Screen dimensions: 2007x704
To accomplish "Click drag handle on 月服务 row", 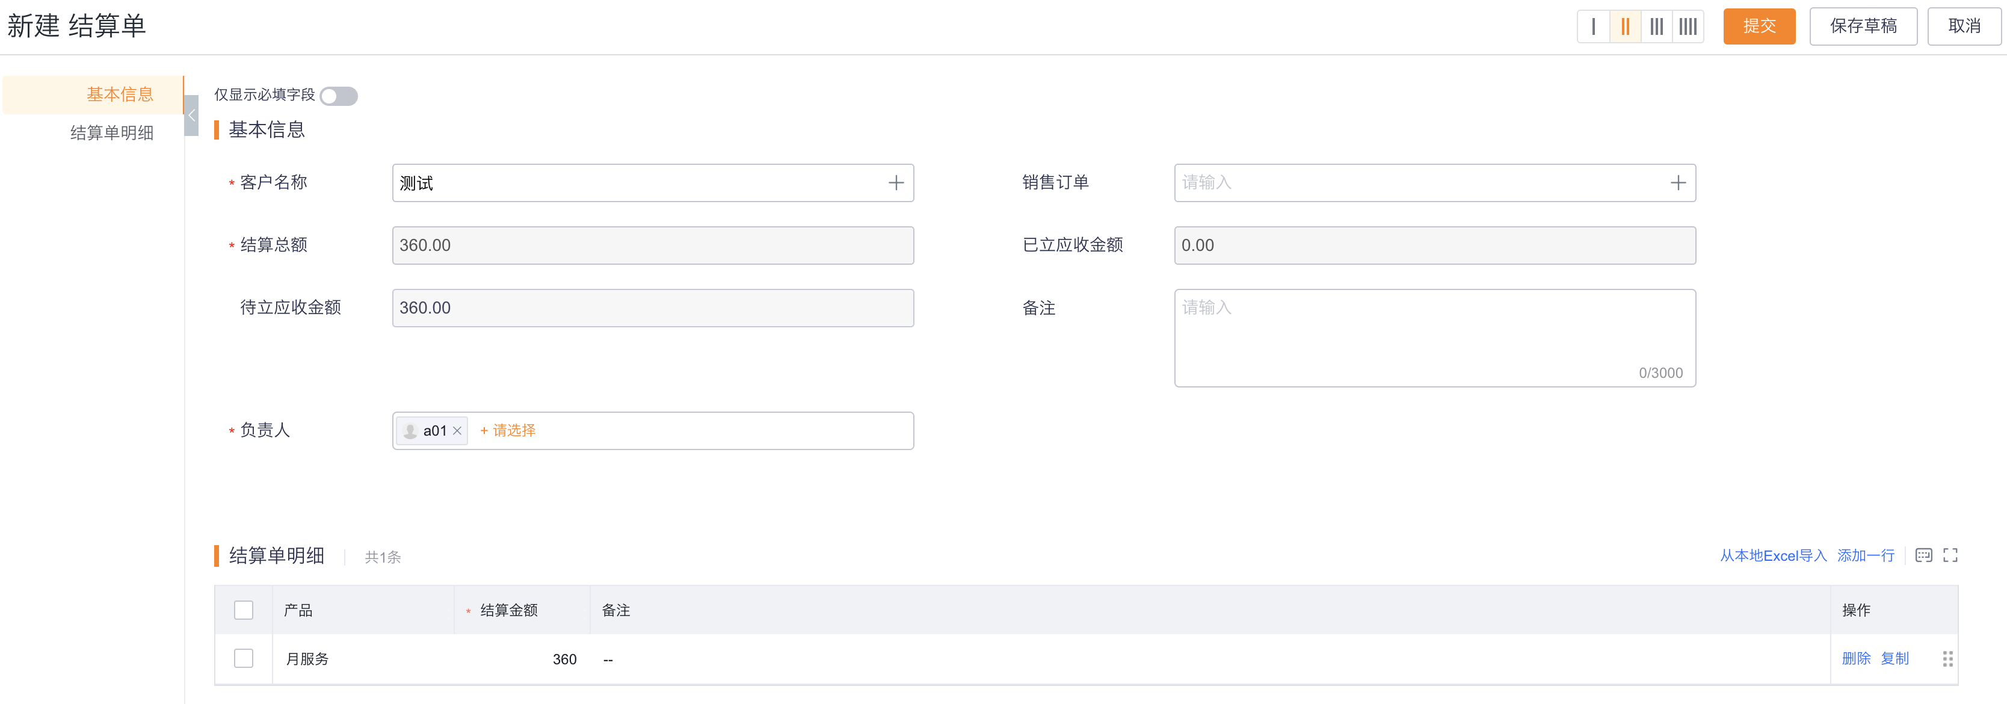I will [1947, 659].
